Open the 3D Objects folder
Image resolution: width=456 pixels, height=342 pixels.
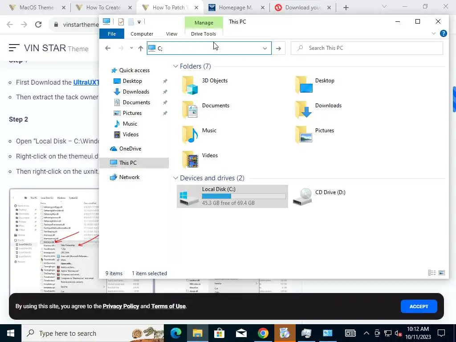coord(205,85)
